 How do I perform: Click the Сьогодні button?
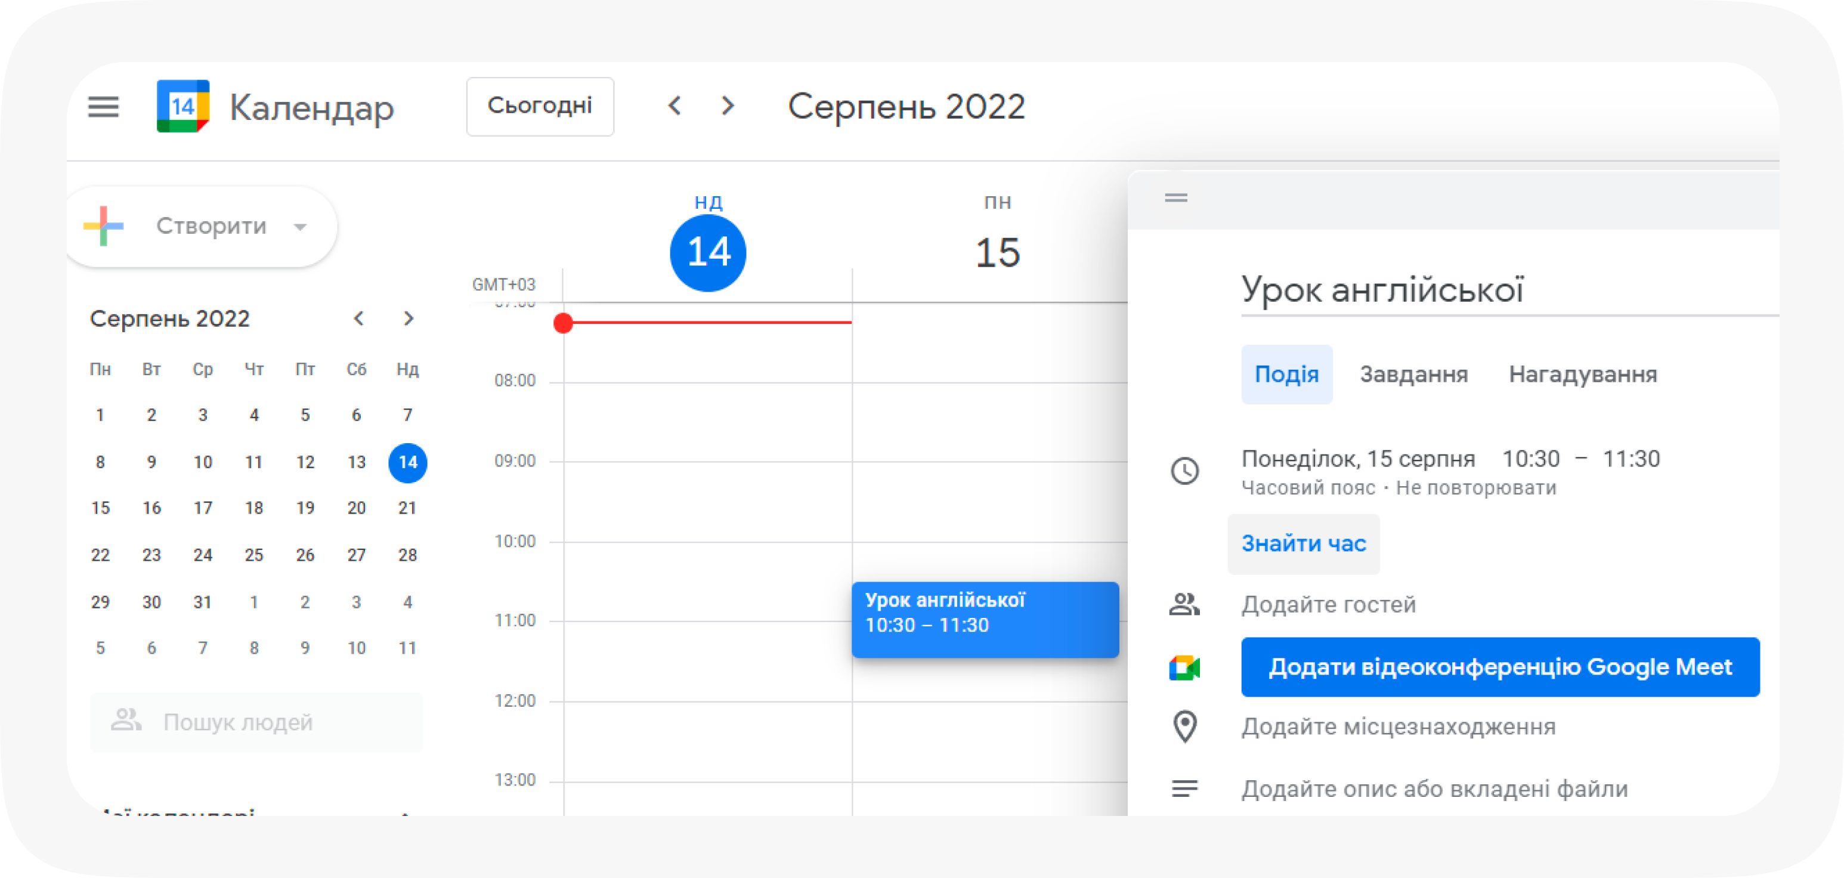click(x=540, y=107)
